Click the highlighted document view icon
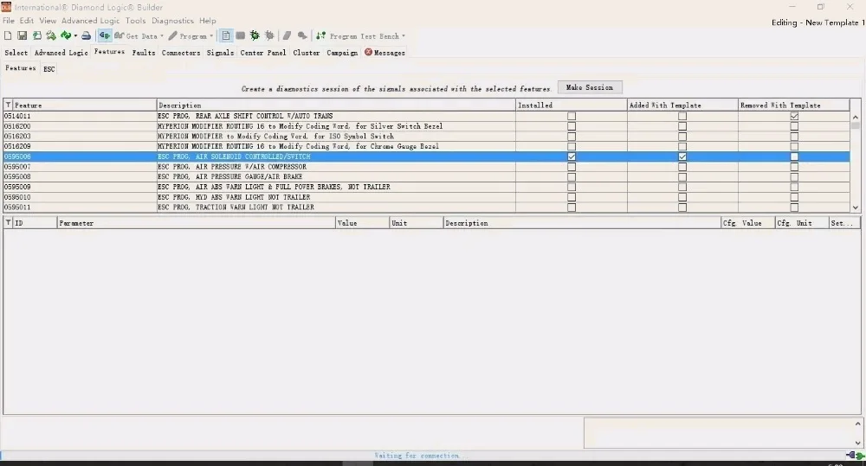 point(226,35)
